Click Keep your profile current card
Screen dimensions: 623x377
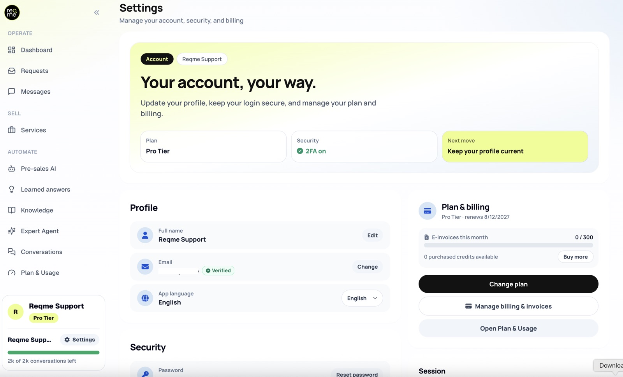(x=515, y=146)
